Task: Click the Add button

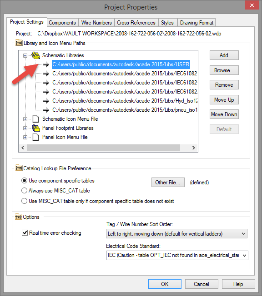Action: (224, 55)
